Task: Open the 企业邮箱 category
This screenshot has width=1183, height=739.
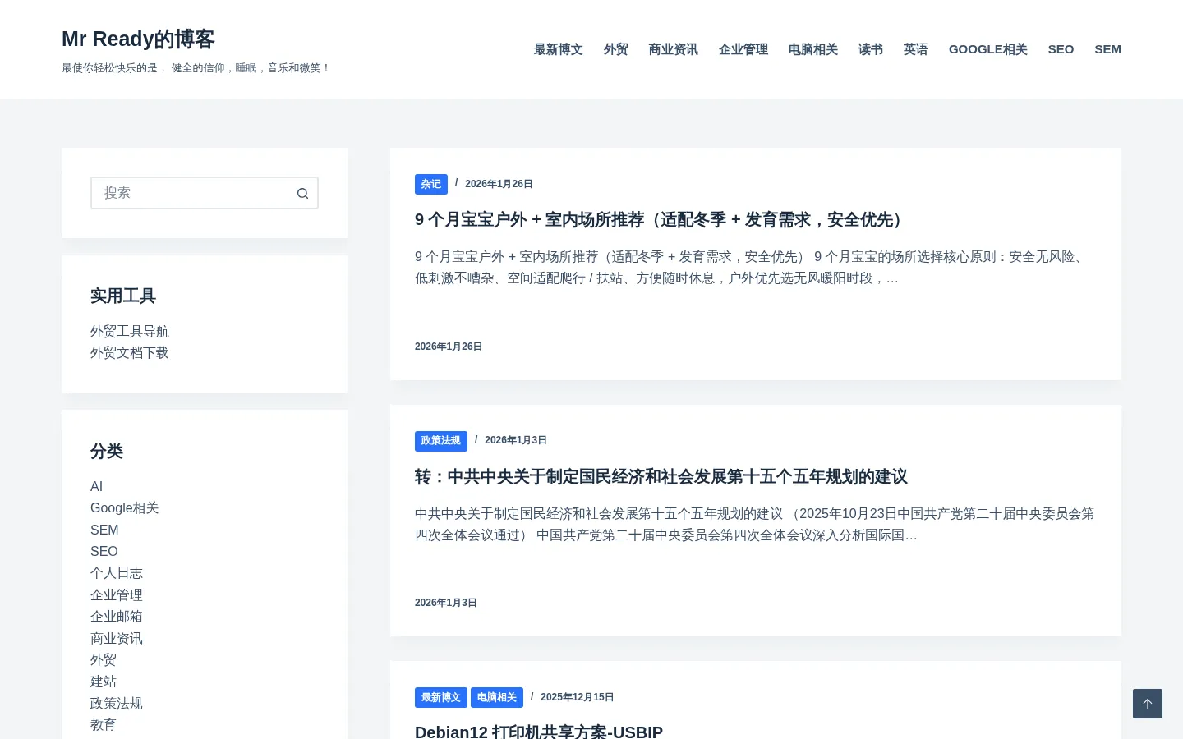Action: tap(117, 616)
